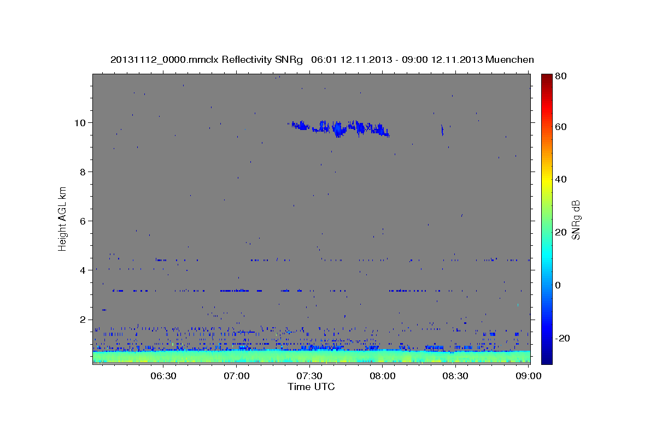This screenshot has width=656, height=437.
Task: Click the 'SNRg dB' colorbar label
Action: pos(575,220)
